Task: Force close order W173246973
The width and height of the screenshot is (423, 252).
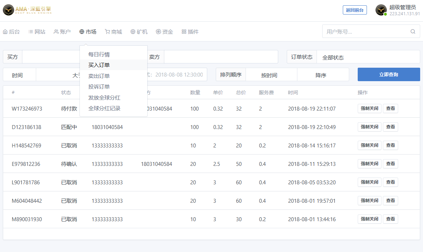Action: click(369, 108)
